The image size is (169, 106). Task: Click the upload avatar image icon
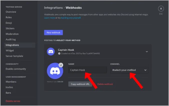point(61,65)
